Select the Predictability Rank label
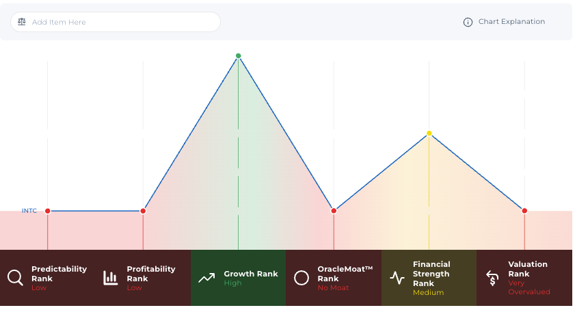This screenshot has width=575, height=310. pos(59,274)
